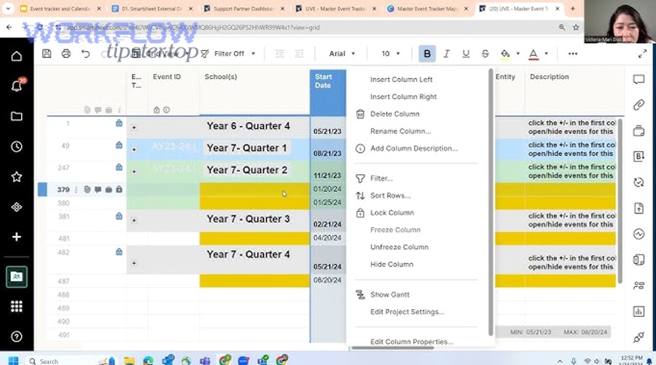Open Edit Project Settings...

(407, 312)
